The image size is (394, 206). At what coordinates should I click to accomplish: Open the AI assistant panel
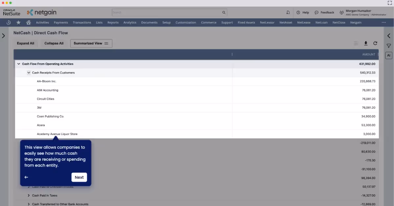[389, 55]
